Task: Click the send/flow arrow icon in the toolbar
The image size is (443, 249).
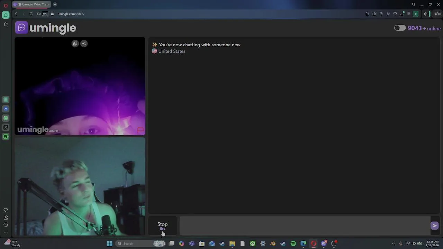Action: pyautogui.click(x=388, y=14)
